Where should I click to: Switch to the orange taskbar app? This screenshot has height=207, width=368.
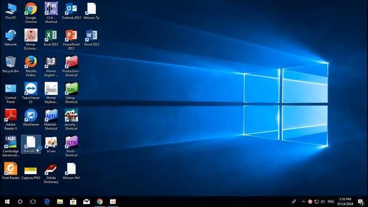pos(113,202)
